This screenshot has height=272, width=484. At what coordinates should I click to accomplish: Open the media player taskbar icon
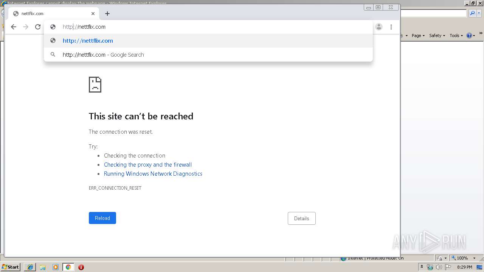(56, 267)
